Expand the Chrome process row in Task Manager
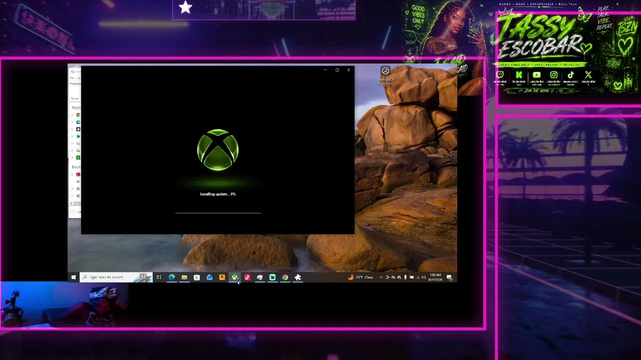This screenshot has width=641, height=360. point(72,115)
